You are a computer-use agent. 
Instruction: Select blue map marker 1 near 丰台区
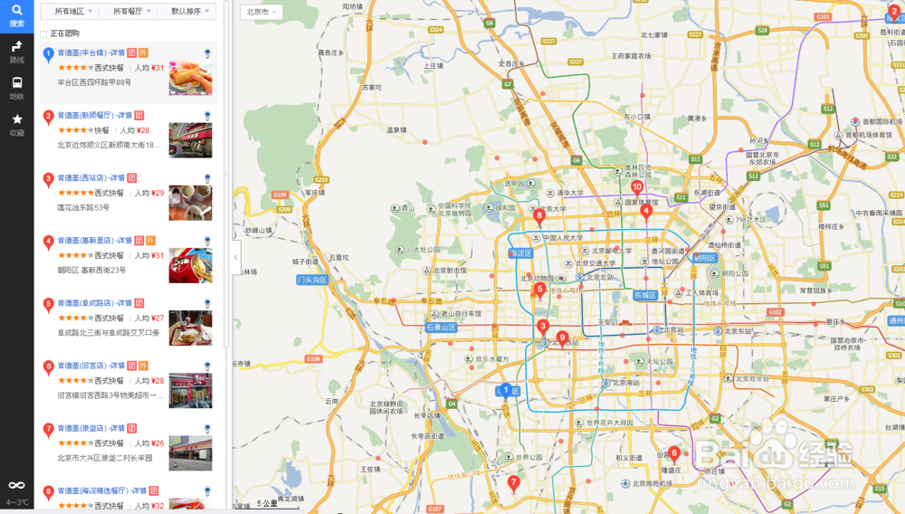coord(506,392)
